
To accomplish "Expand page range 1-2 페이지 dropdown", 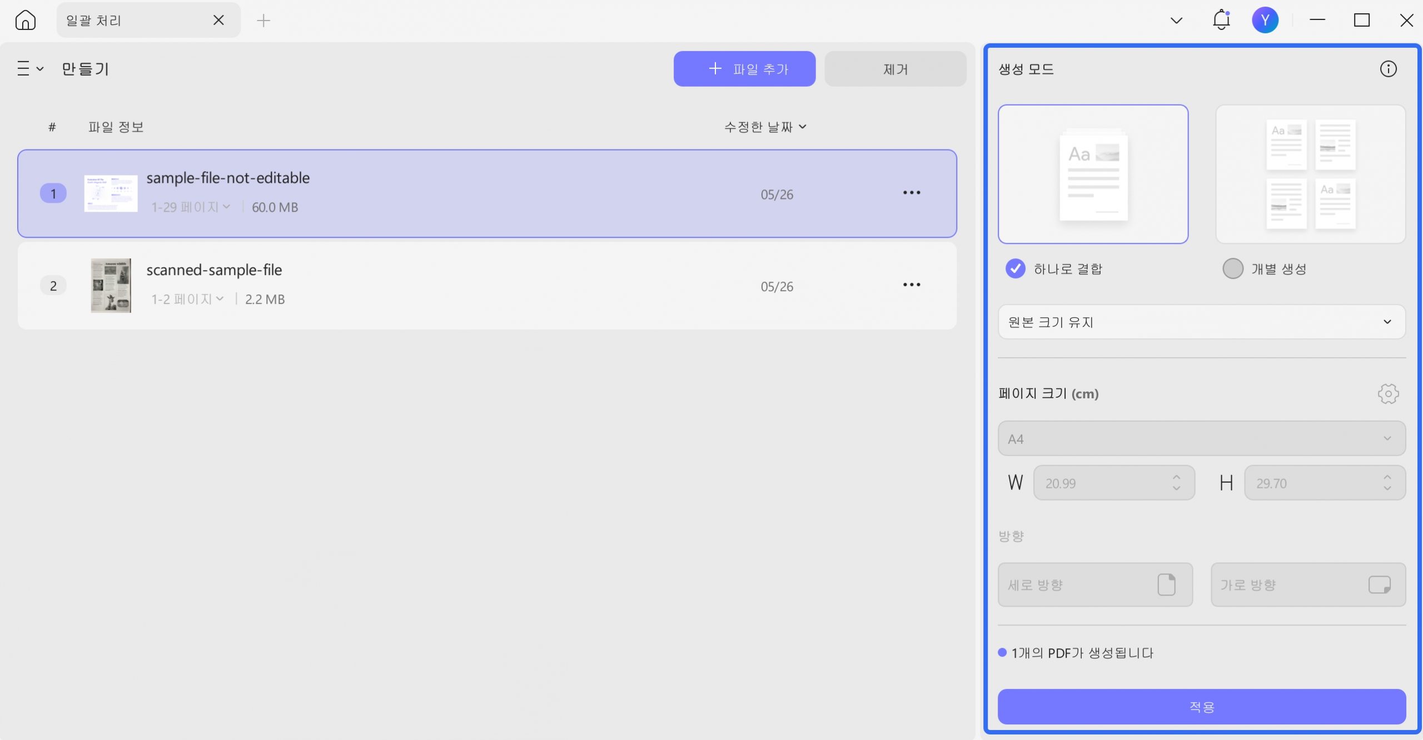I will (187, 299).
